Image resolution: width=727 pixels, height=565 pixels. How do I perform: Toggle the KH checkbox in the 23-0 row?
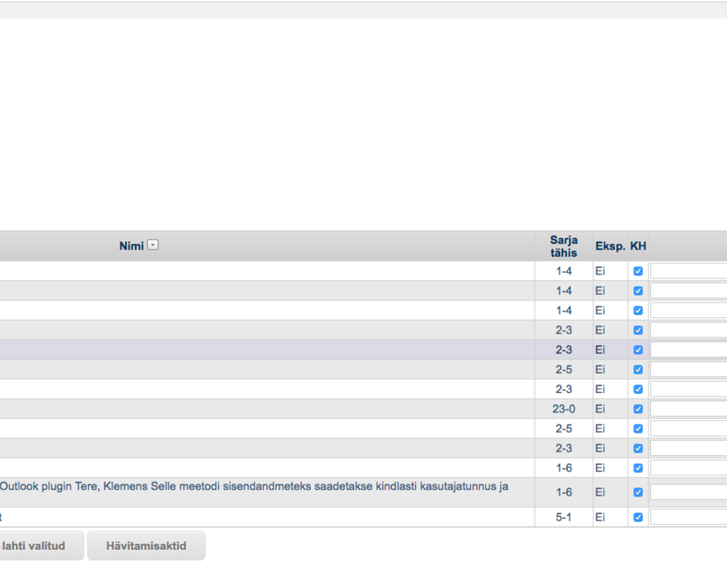click(x=638, y=409)
